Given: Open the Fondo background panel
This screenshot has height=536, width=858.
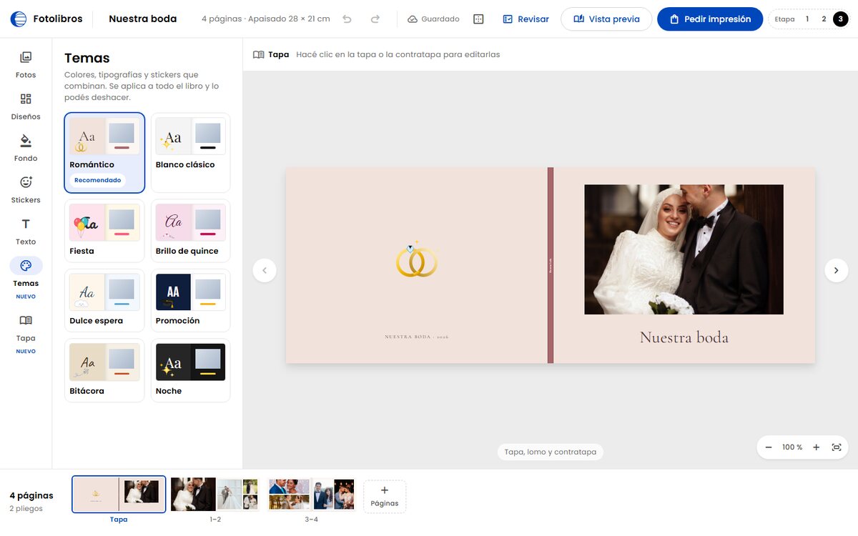Looking at the screenshot, I should tap(26, 148).
